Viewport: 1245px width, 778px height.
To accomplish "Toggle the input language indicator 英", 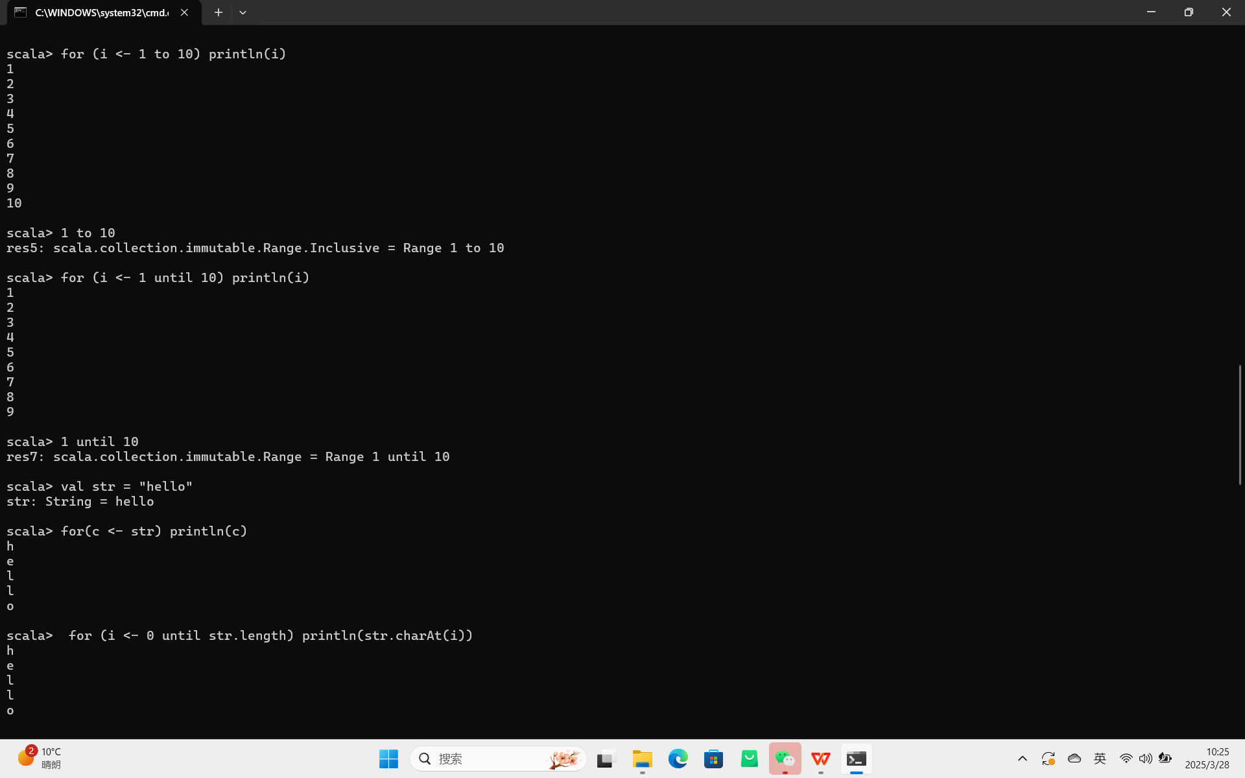I will tap(1100, 759).
